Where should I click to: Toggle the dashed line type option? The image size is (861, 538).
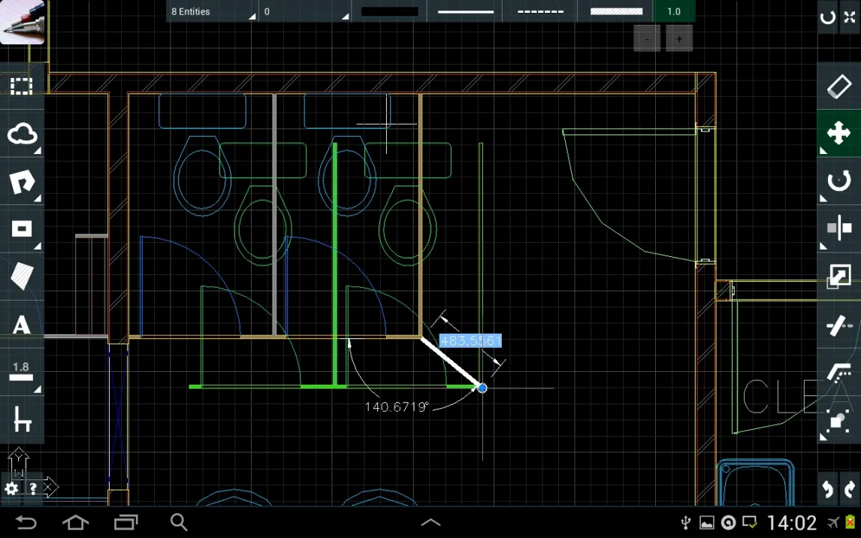point(540,11)
